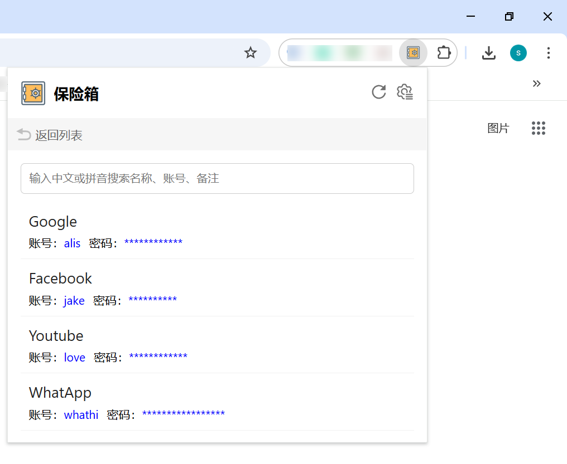Click the profile avatar labeled S
The width and height of the screenshot is (567, 464).
coord(518,53)
